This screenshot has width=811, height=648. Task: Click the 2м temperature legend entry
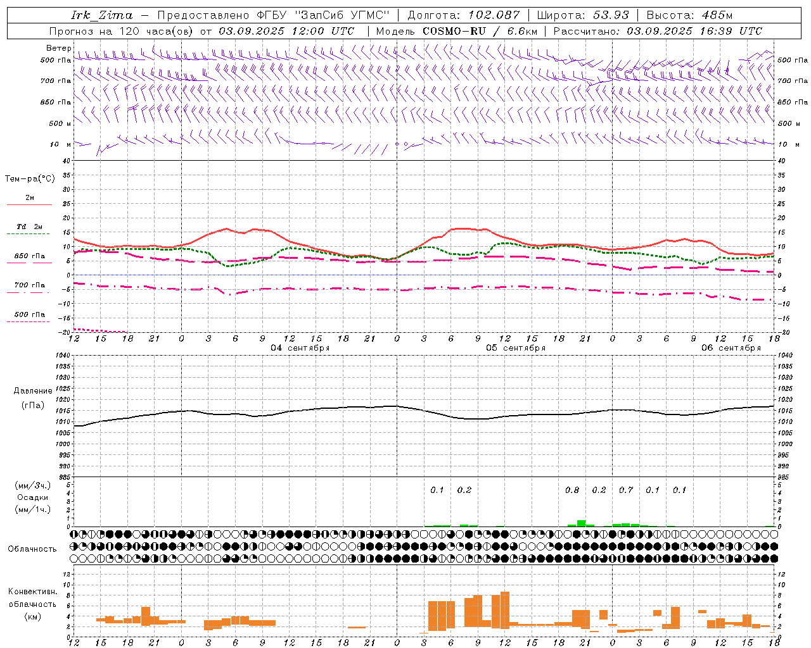(x=30, y=198)
